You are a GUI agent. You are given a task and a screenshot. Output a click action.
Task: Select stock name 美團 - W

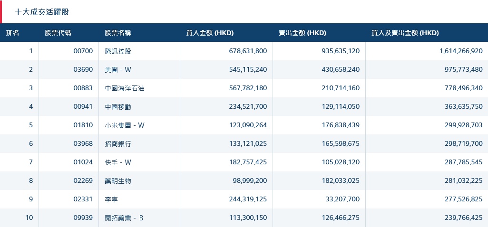coord(118,69)
